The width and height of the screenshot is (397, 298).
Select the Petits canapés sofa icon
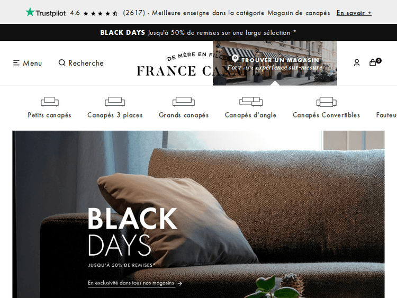pyautogui.click(x=50, y=102)
